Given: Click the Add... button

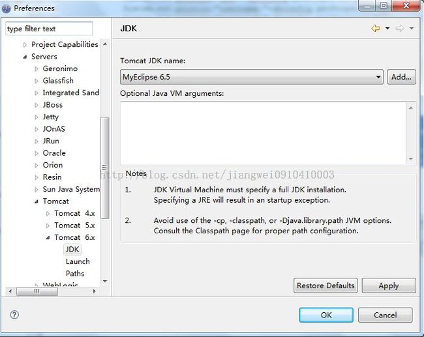Looking at the screenshot, I should coord(401,77).
